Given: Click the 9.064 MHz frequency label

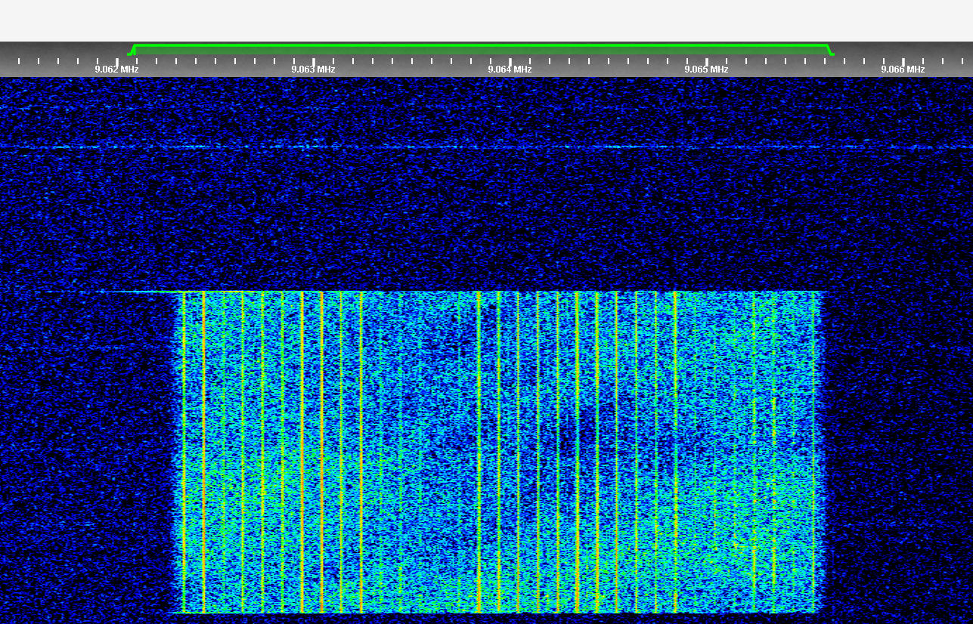Looking at the screenshot, I should (510, 70).
